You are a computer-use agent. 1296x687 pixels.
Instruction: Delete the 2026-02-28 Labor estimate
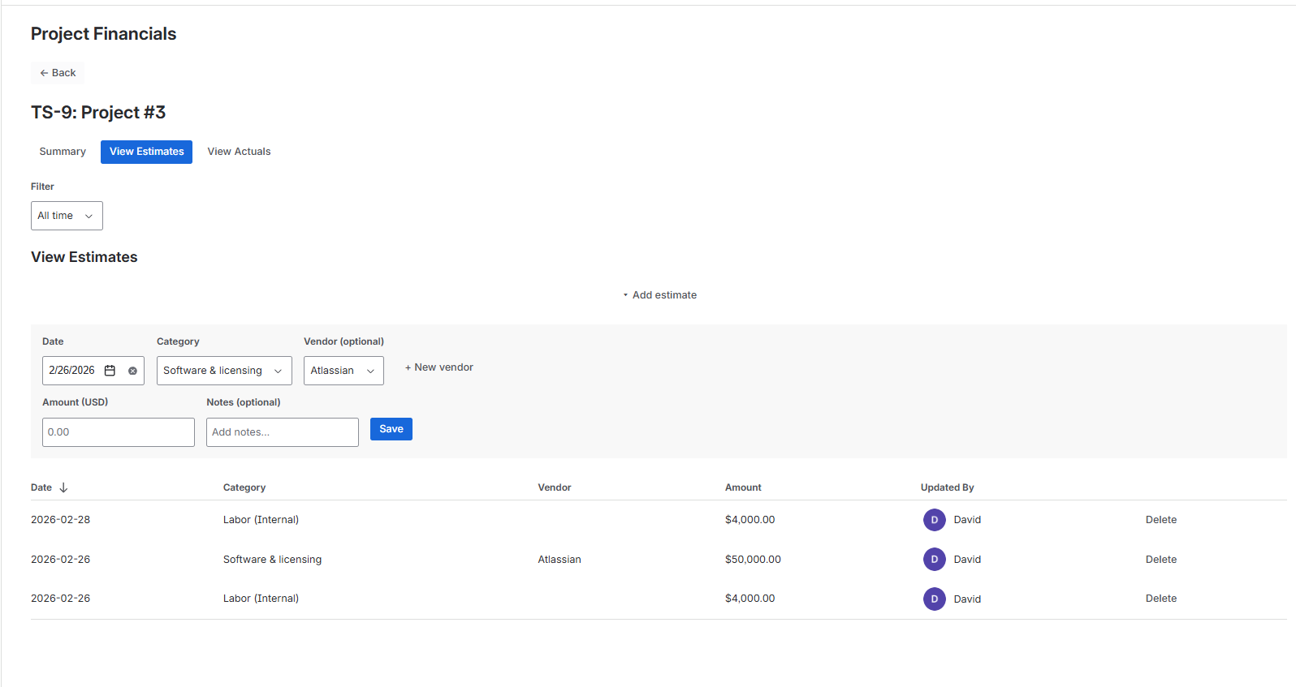(x=1160, y=520)
